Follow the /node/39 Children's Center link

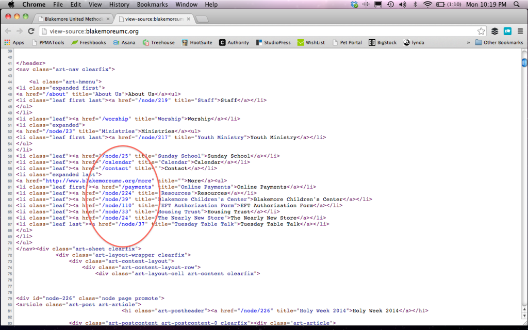[115, 200]
